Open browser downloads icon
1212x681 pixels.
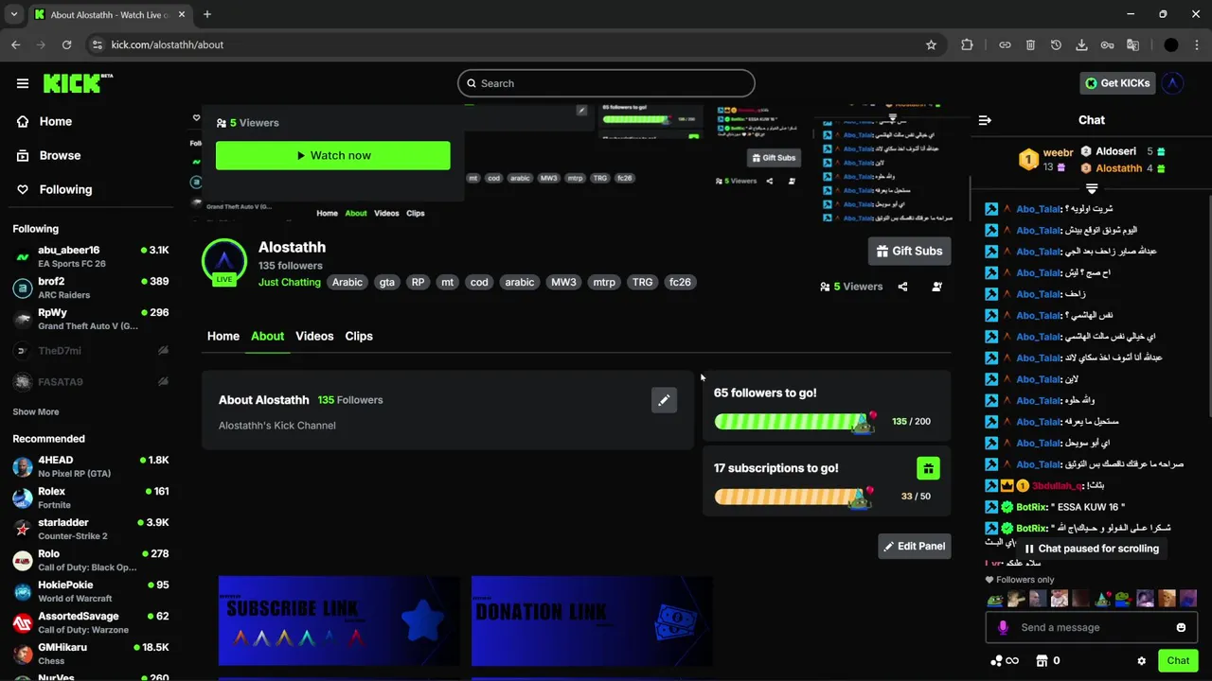pyautogui.click(x=1081, y=44)
